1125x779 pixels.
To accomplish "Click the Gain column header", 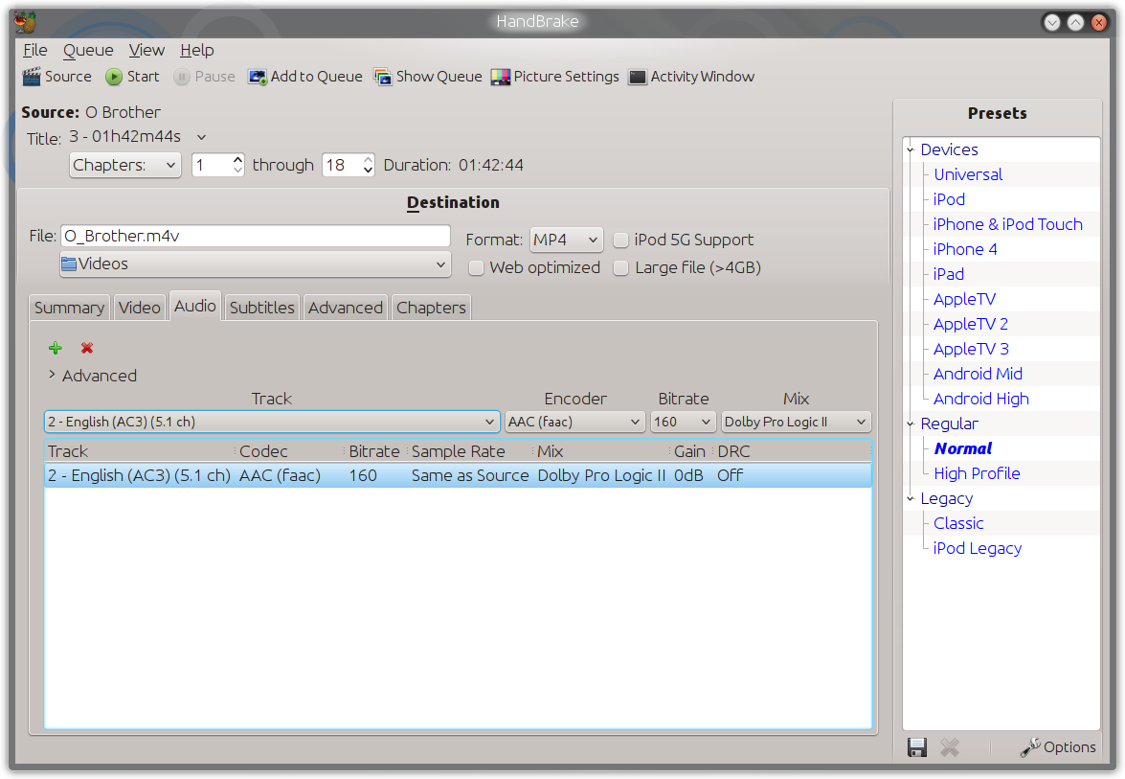I will pyautogui.click(x=691, y=451).
